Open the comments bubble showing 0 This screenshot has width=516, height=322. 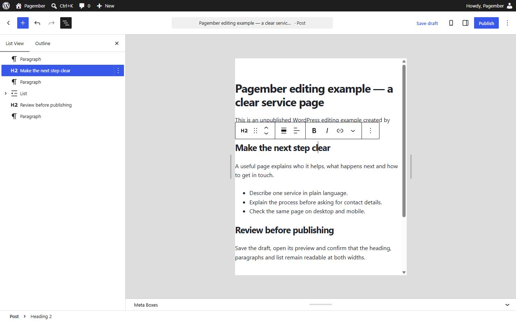click(x=85, y=6)
